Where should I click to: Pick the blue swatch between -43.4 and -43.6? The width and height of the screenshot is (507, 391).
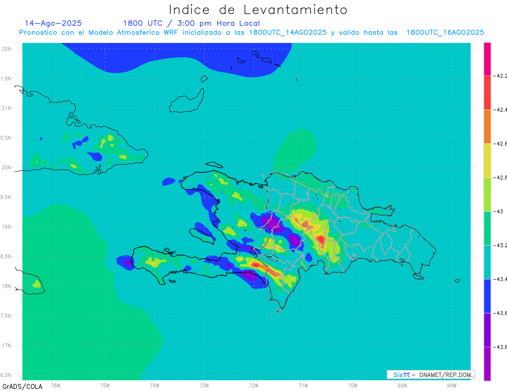point(487,296)
